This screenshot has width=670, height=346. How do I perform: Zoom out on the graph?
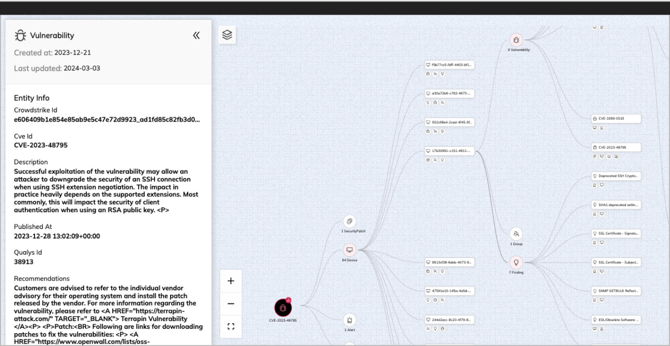pyautogui.click(x=230, y=303)
